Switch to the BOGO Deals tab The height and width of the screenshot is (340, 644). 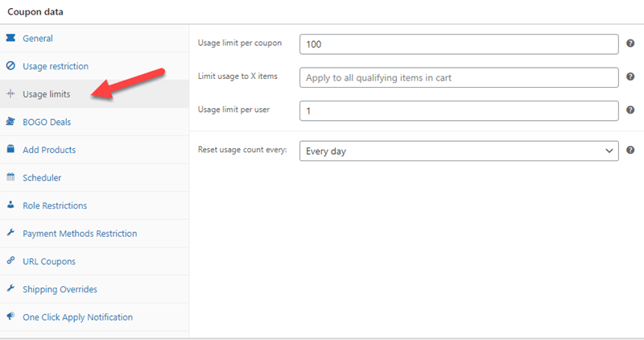pos(94,122)
